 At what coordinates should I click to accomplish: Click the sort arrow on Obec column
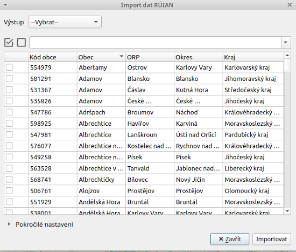click(x=122, y=56)
